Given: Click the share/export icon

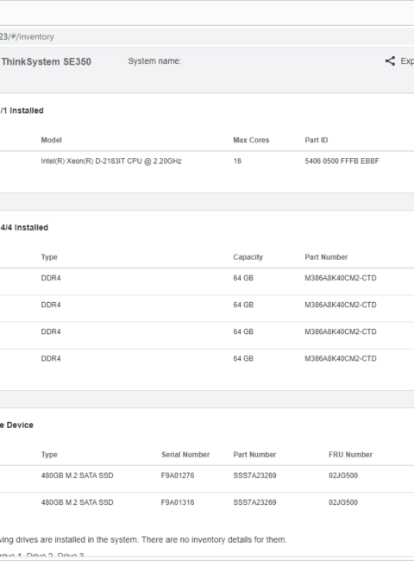Looking at the screenshot, I should (x=390, y=60).
